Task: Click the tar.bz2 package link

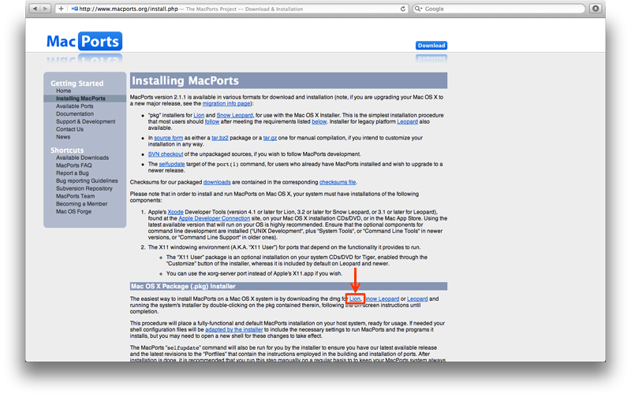Action: click(220, 138)
